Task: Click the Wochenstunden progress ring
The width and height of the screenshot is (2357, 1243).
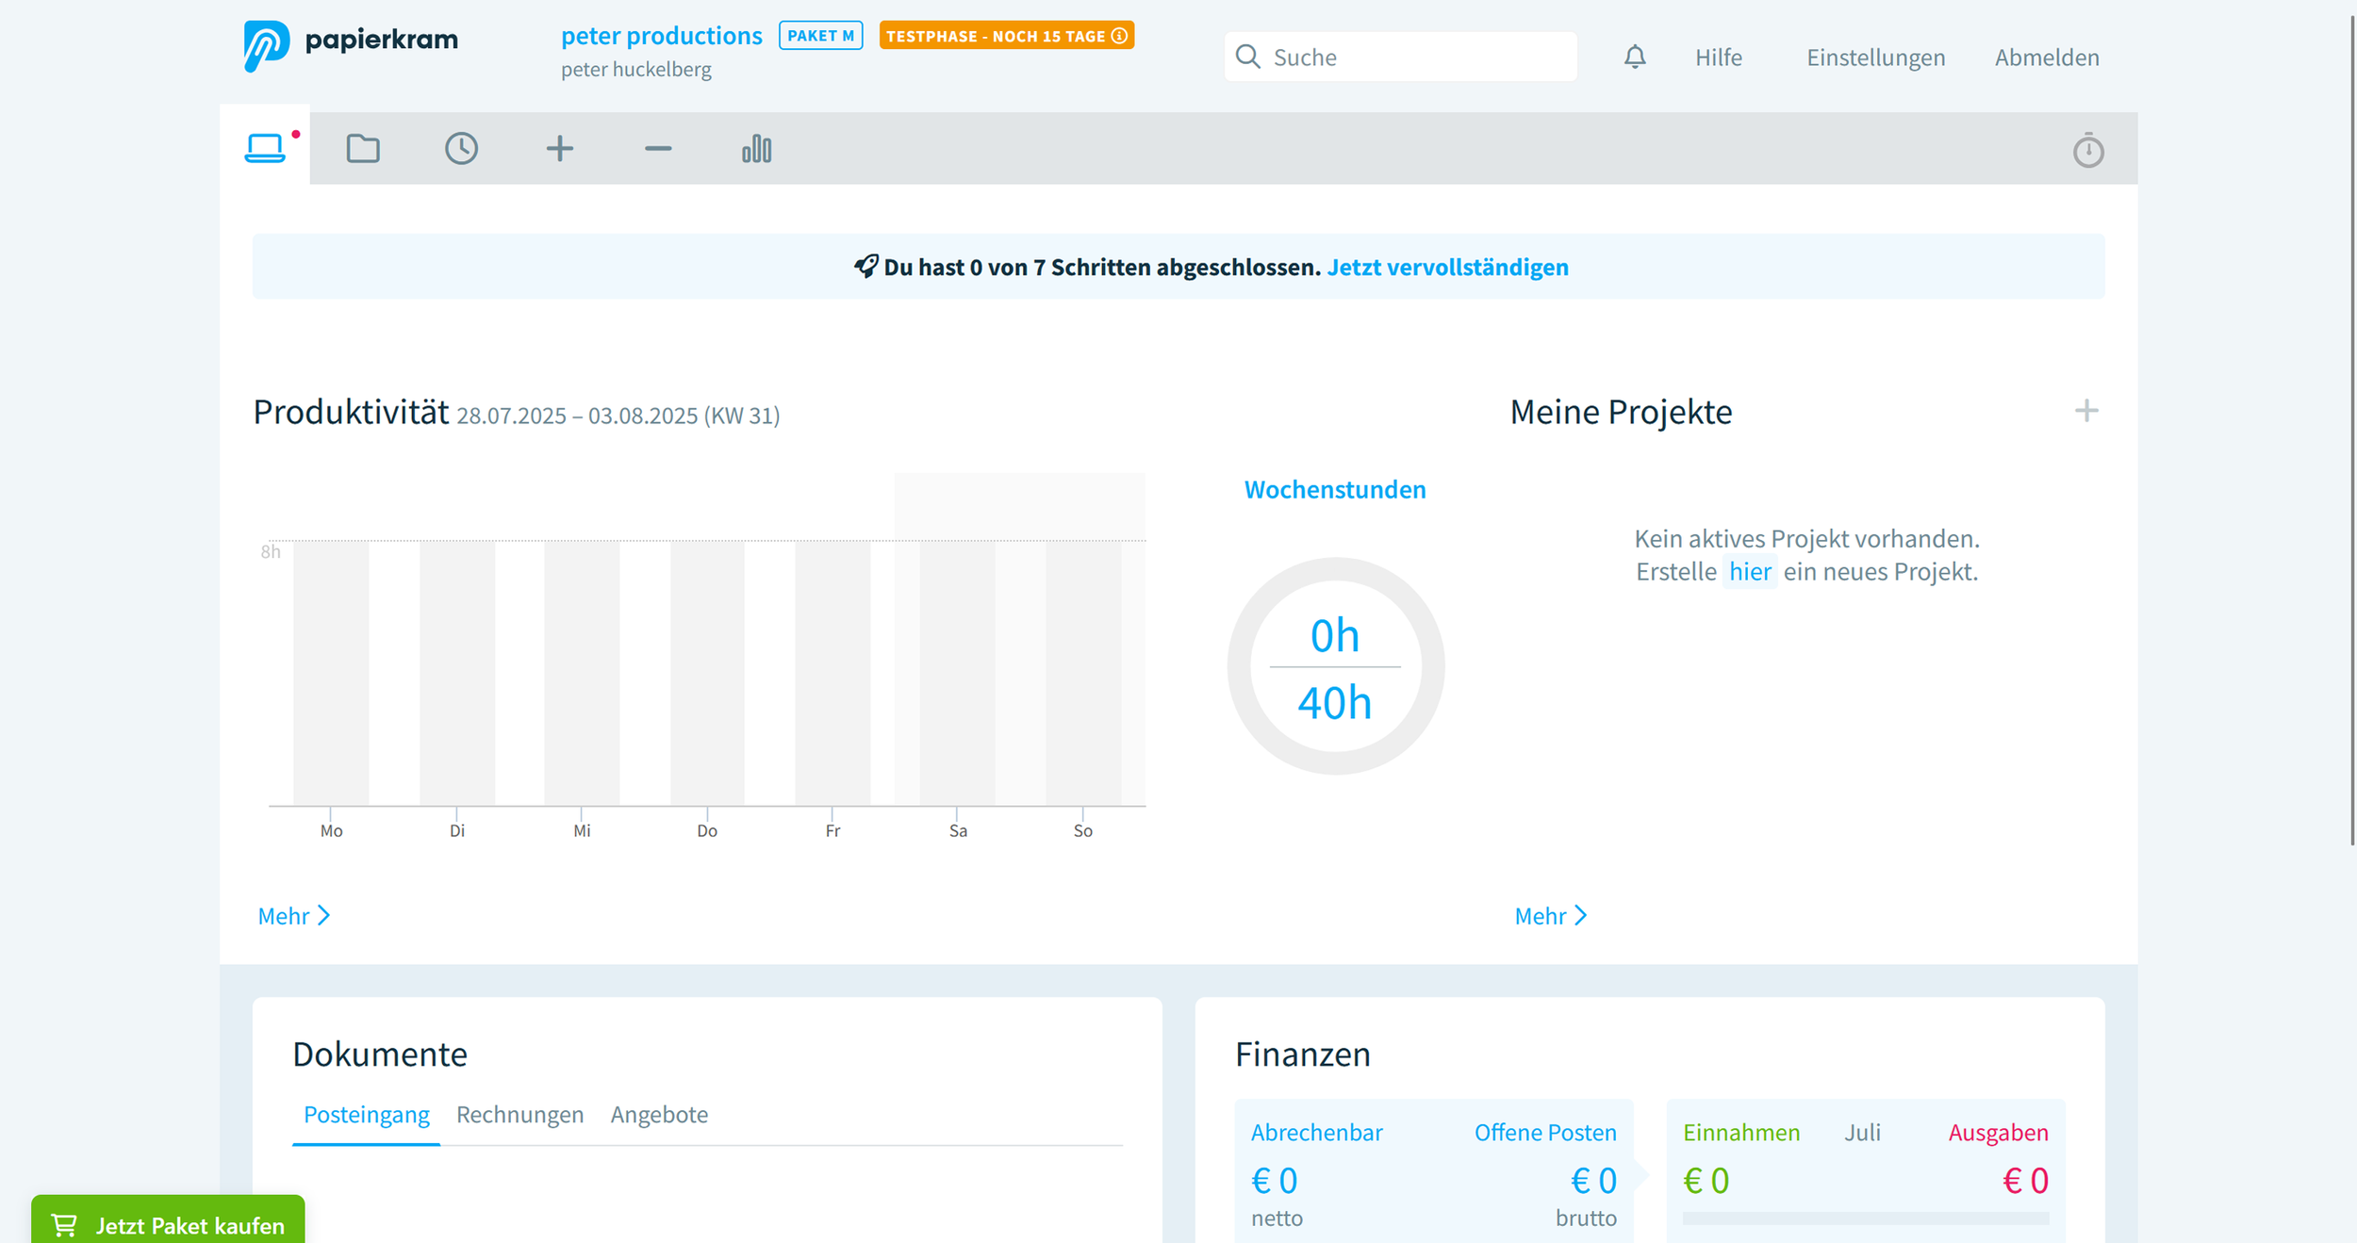Action: 1335,667
